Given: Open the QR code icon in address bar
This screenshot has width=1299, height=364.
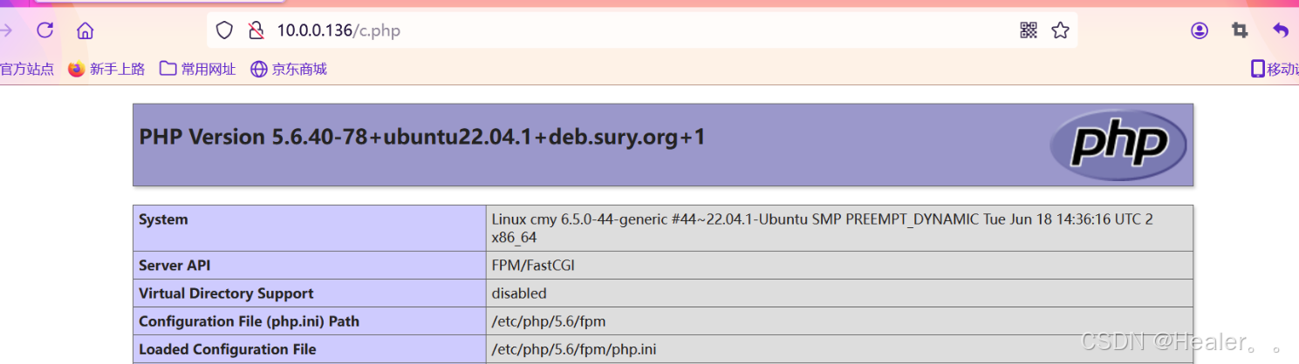Looking at the screenshot, I should 1029,30.
